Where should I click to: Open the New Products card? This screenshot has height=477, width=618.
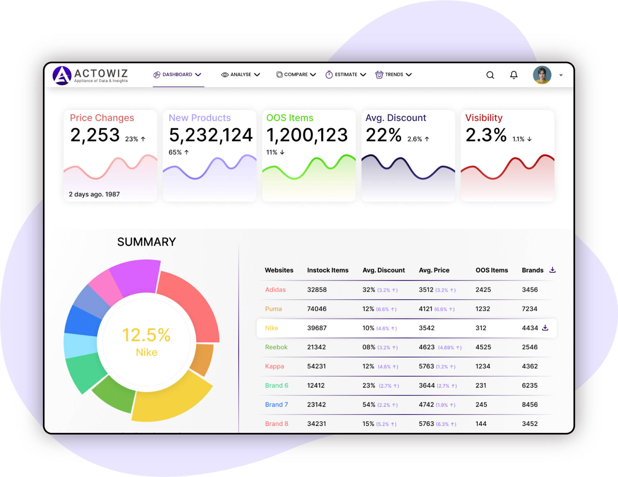(x=210, y=156)
